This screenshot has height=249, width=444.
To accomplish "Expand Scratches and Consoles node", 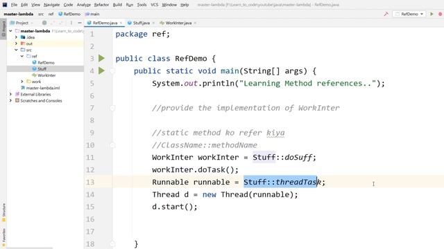I will click(10, 100).
